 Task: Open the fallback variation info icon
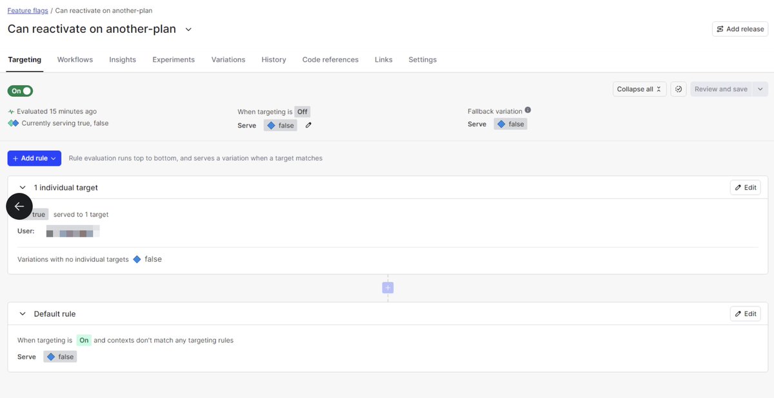[528, 110]
